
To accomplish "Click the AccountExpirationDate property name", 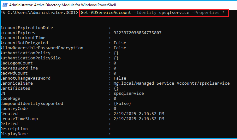I will point(27,28).
